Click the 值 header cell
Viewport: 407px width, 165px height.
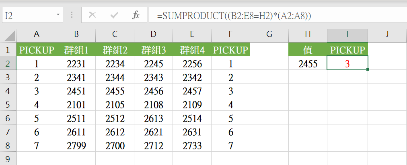pos(308,50)
